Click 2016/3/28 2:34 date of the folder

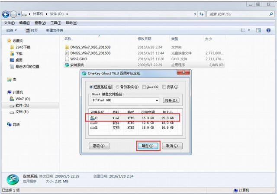click(x=150, y=47)
